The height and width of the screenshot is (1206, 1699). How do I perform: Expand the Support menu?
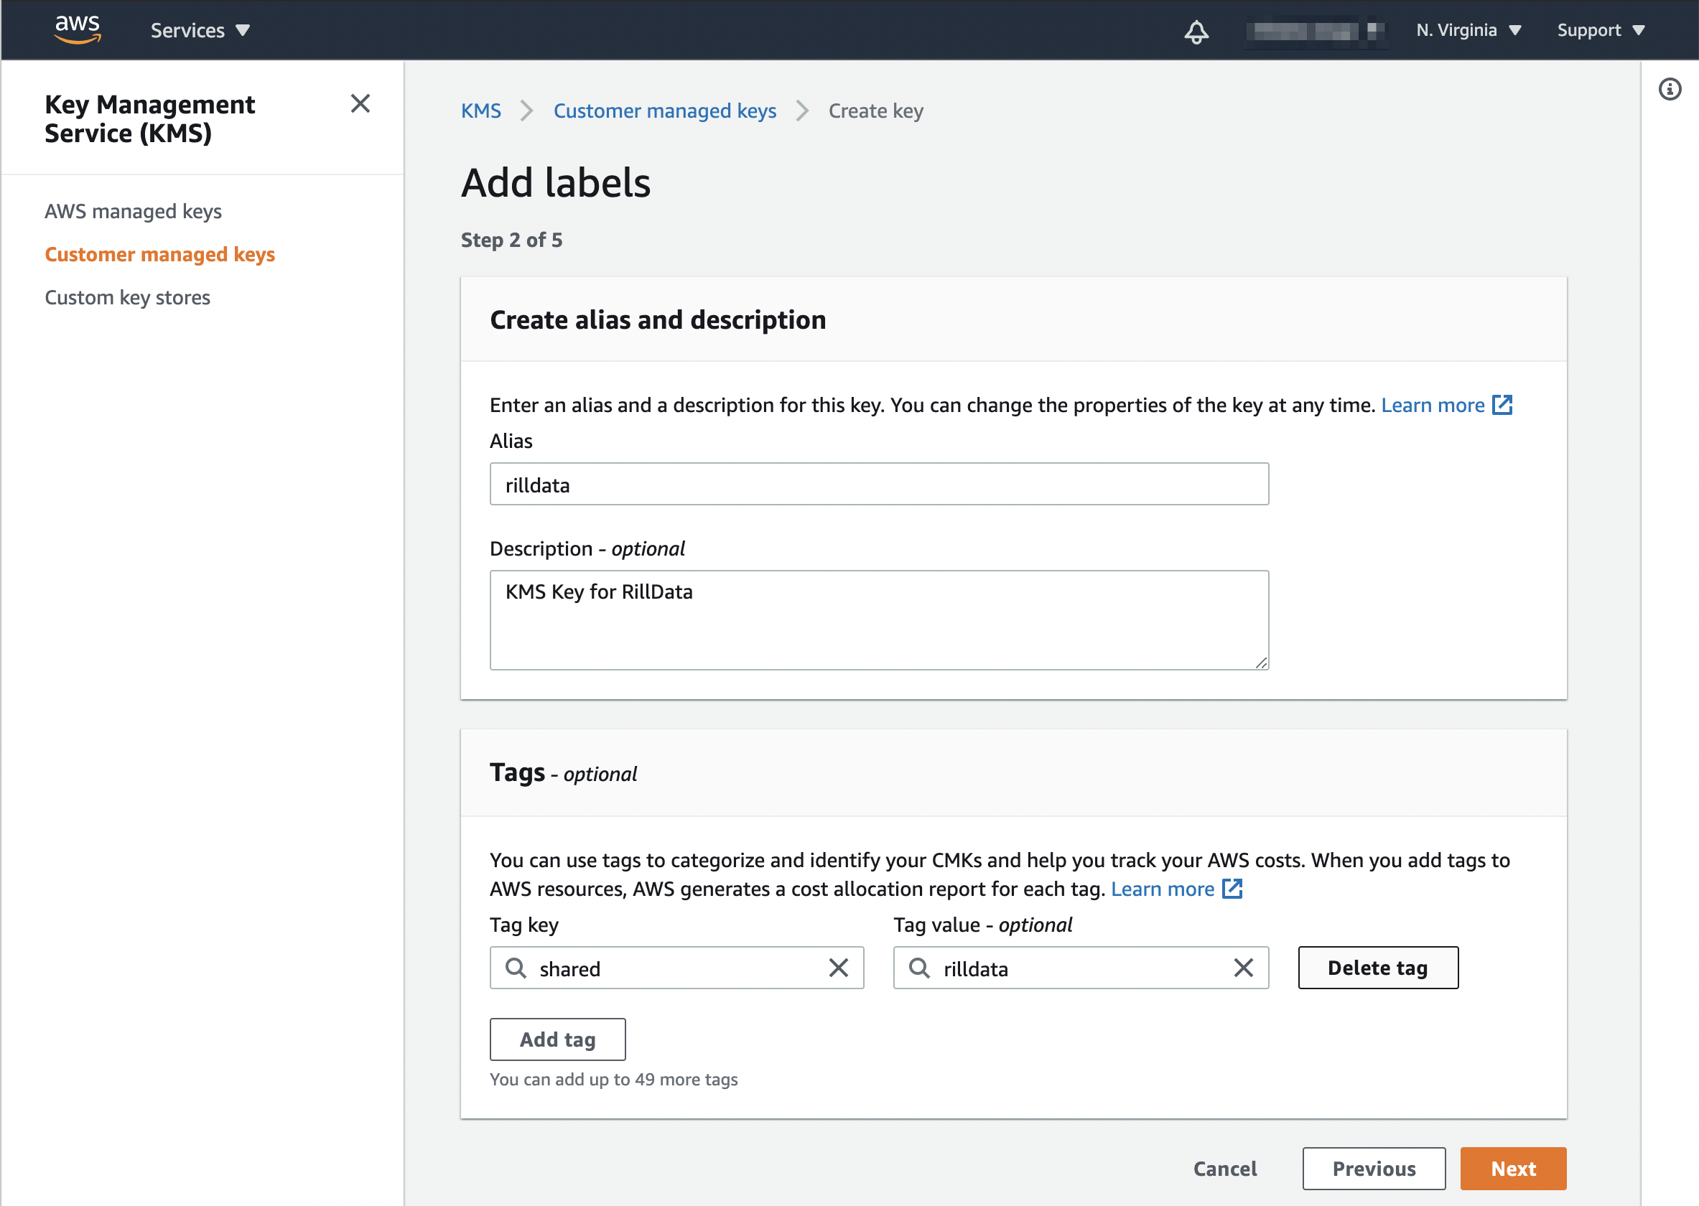click(x=1601, y=30)
